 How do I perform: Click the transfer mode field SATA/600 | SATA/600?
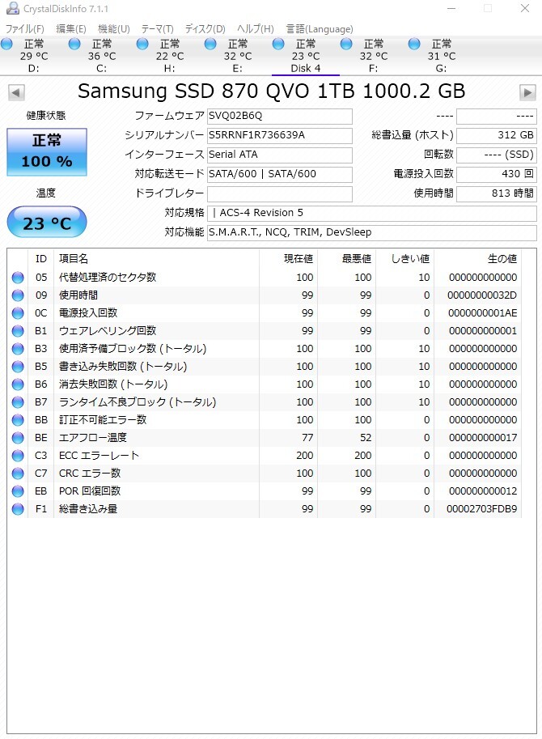(280, 174)
